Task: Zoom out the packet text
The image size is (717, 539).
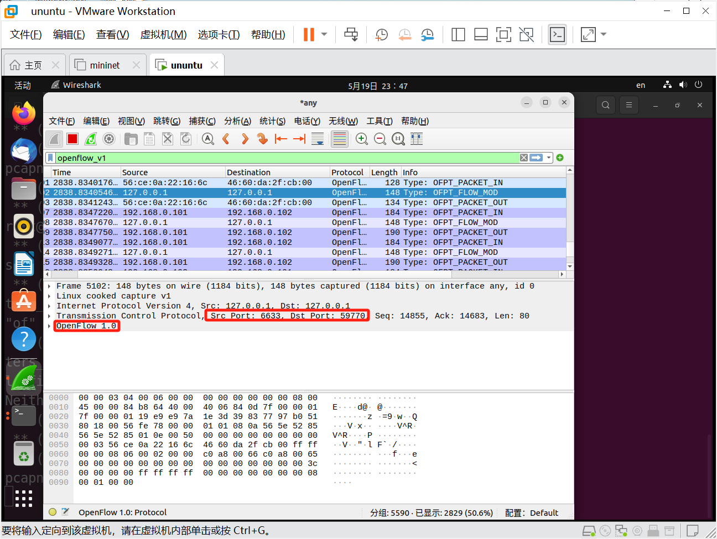Action: point(380,139)
